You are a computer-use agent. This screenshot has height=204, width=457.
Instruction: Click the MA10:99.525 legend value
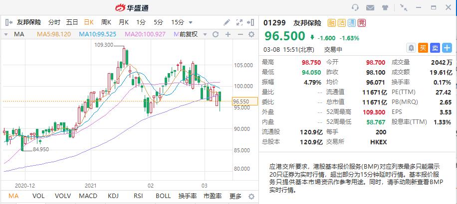coord(97,34)
